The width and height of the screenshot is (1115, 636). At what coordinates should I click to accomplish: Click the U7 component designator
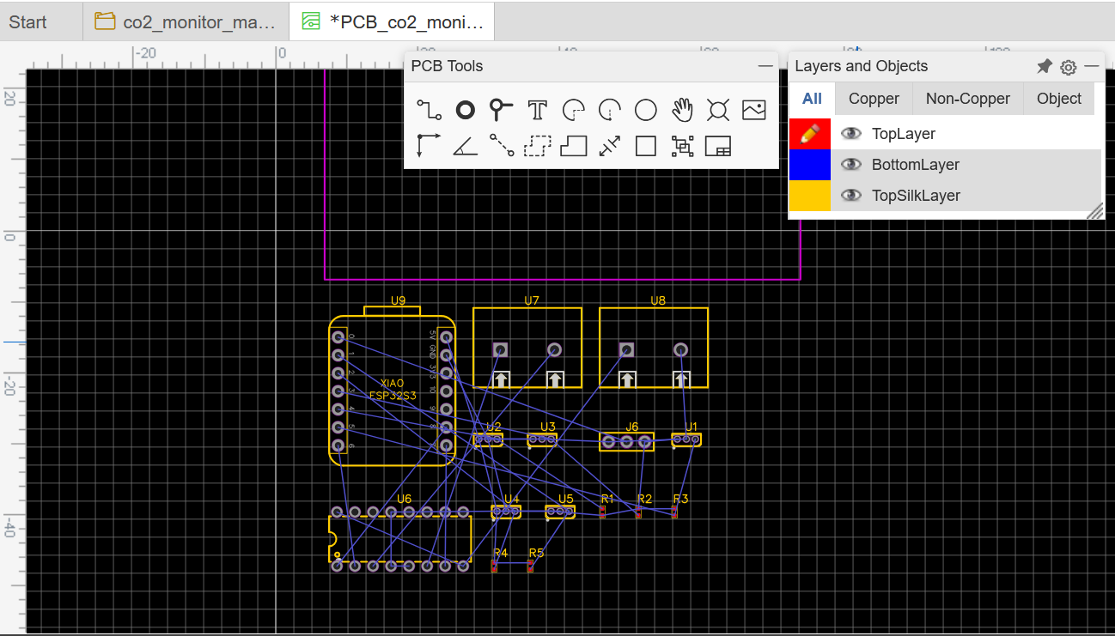[532, 300]
